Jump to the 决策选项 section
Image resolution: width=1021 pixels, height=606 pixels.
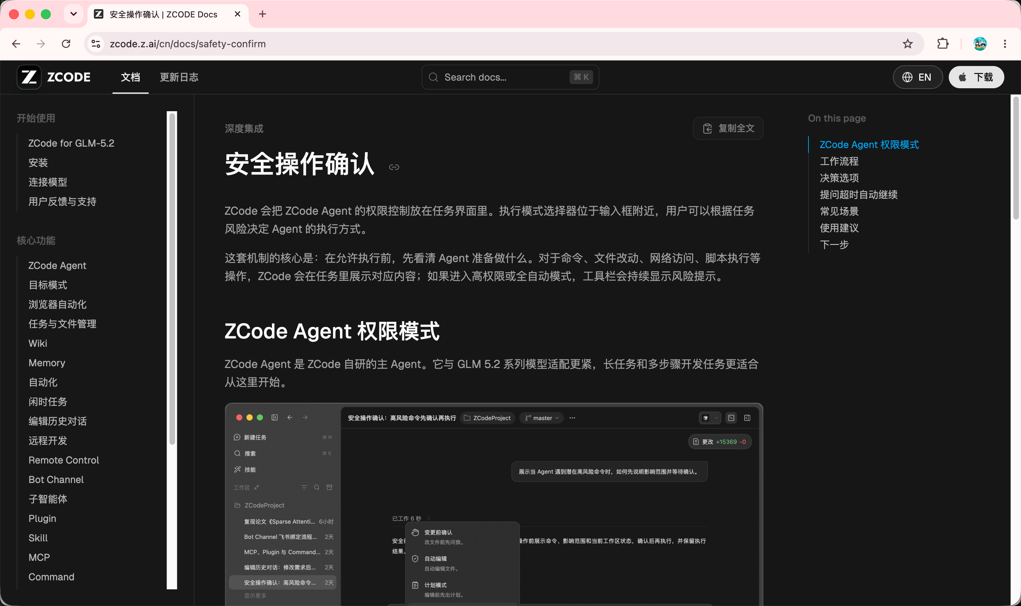click(839, 178)
